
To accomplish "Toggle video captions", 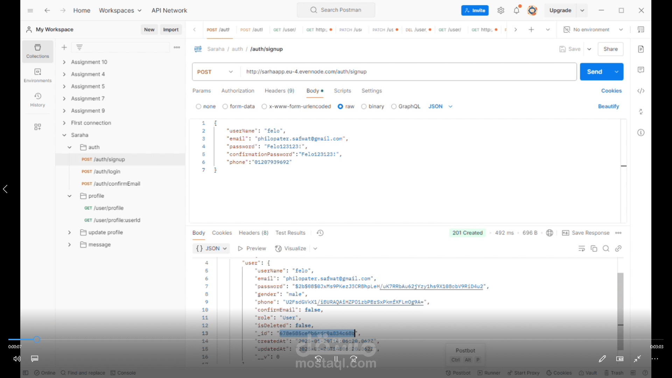I will (x=35, y=359).
